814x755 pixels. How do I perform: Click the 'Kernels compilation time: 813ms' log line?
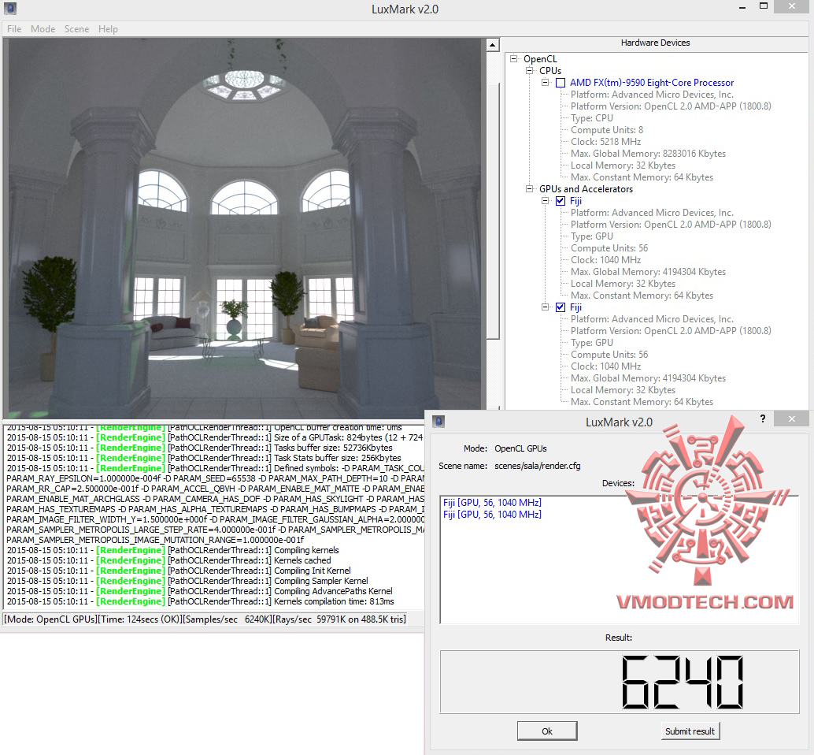pyautogui.click(x=201, y=601)
